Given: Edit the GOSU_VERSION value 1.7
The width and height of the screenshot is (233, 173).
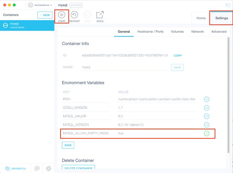Looking at the screenshot, I should coord(157,108).
